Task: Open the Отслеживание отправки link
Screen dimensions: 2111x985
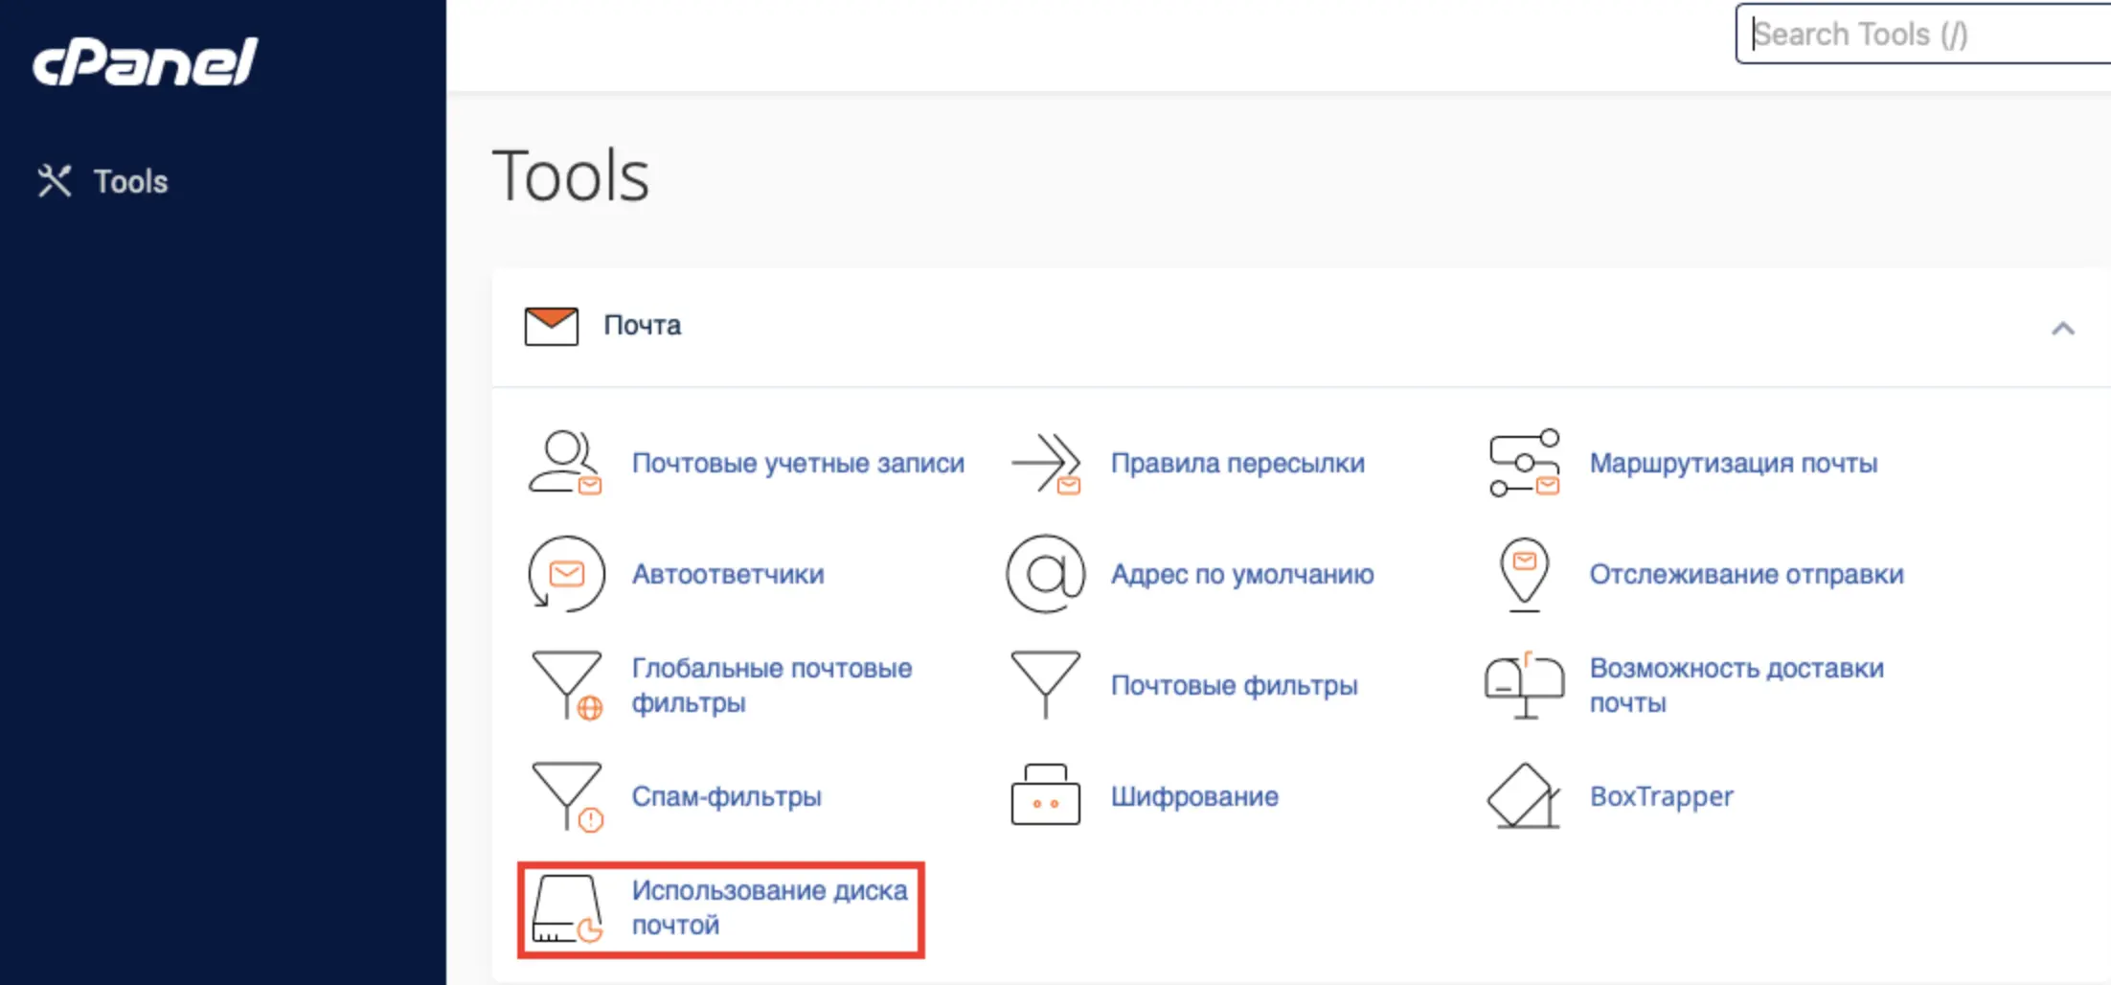Action: coord(1746,574)
